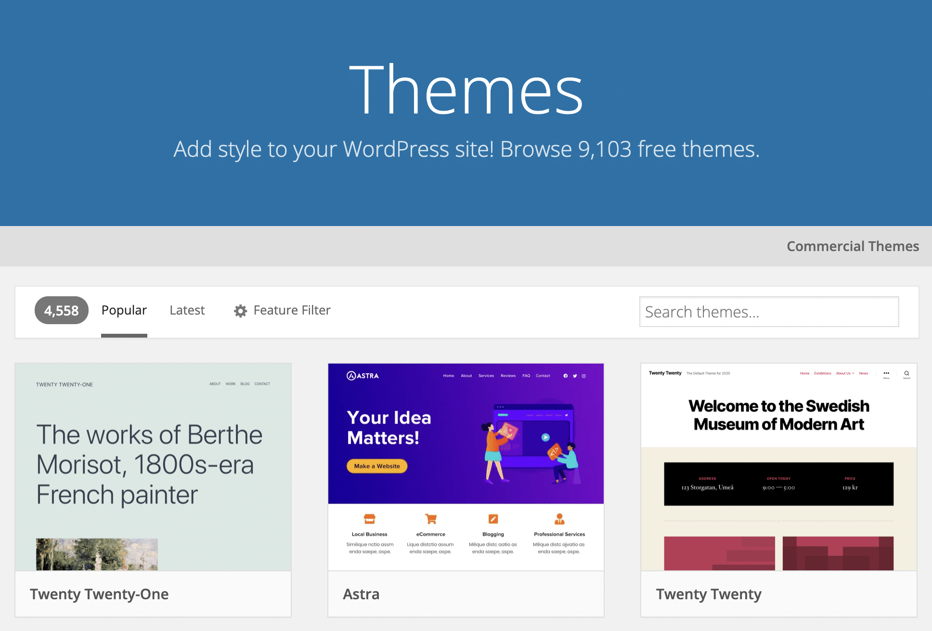The image size is (932, 631).
Task: Open the Commercial Themes link
Action: tap(853, 246)
